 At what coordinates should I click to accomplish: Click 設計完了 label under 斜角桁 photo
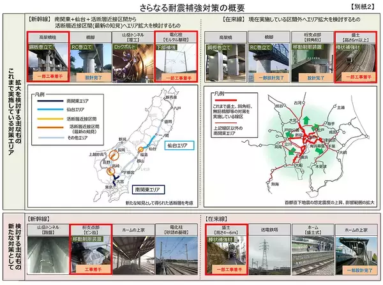pyautogui.click(x=315, y=78)
